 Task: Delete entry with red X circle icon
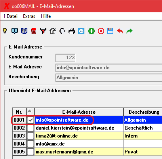click(101, 31)
